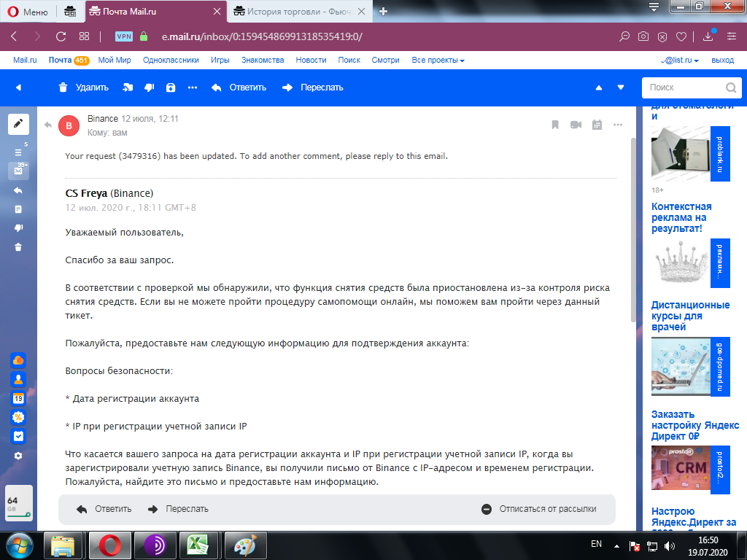
Task: Open Opera speed dial grid icon
Action: pos(85,36)
